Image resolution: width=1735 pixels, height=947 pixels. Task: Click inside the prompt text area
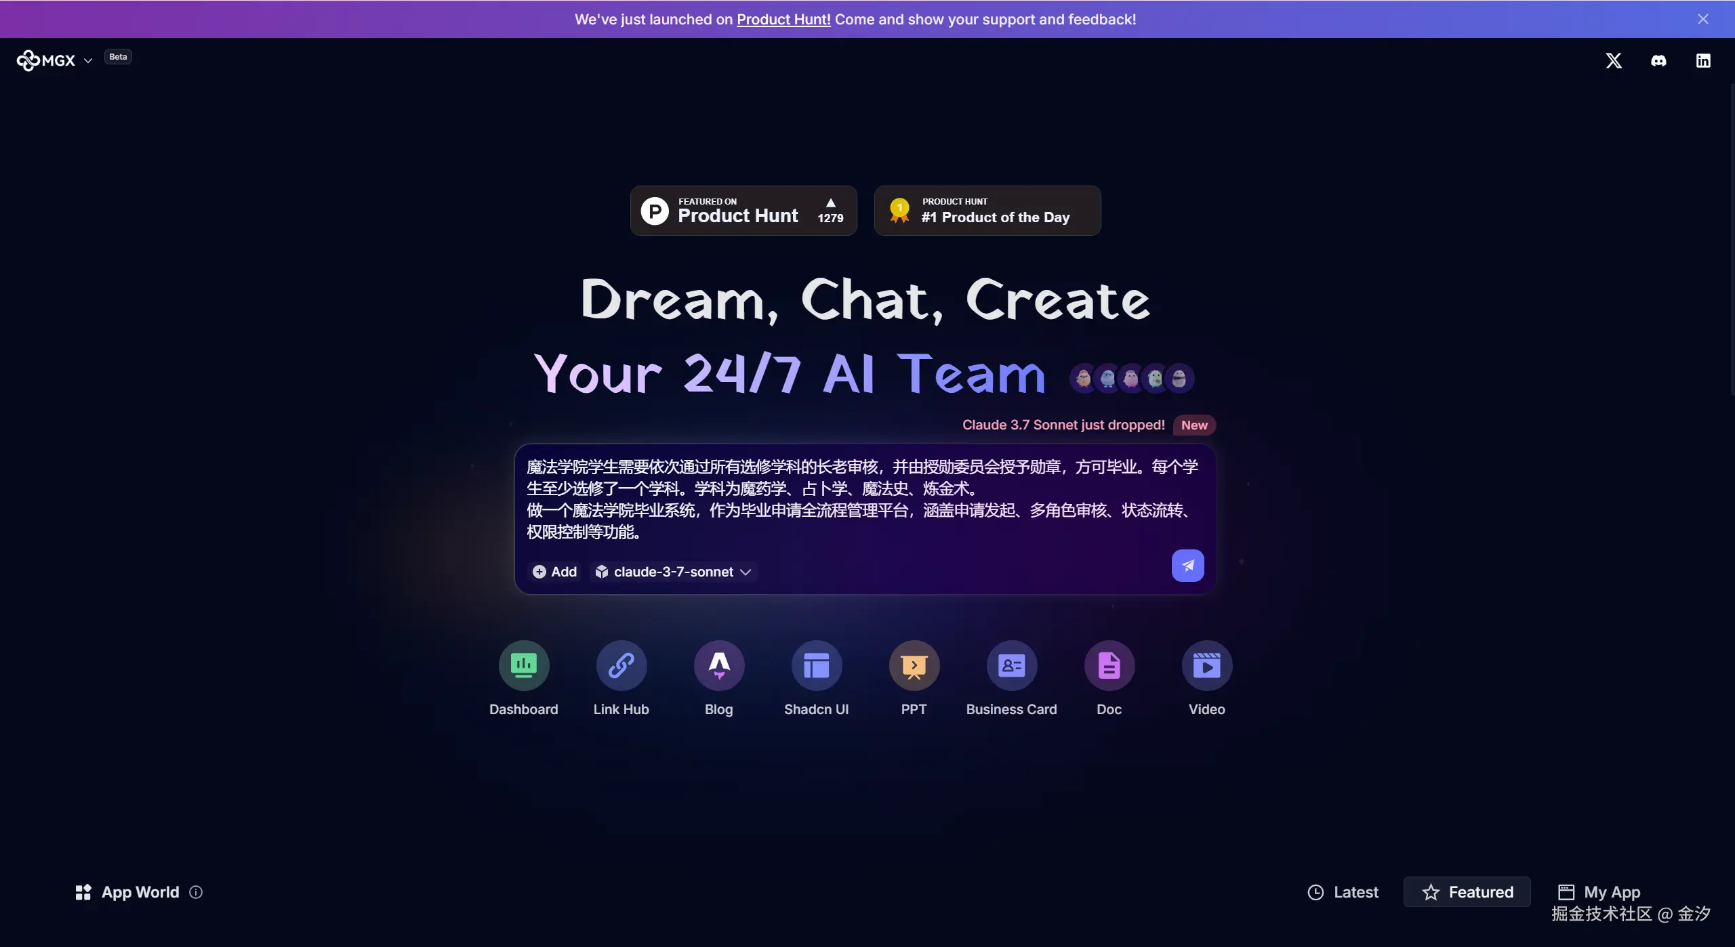click(861, 499)
